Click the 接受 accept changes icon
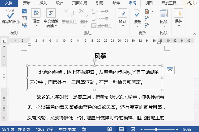The width and height of the screenshot is (199, 132). click(x=137, y=14)
